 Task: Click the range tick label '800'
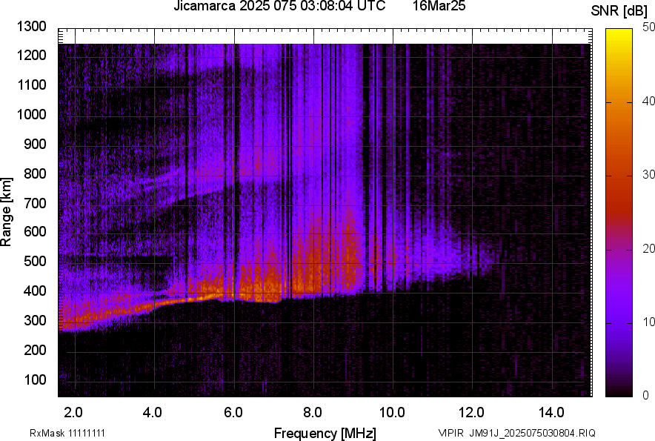tap(35, 173)
